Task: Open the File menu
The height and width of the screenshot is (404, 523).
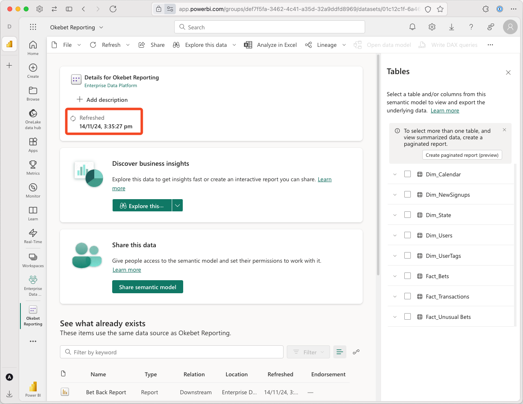Action: 66,45
